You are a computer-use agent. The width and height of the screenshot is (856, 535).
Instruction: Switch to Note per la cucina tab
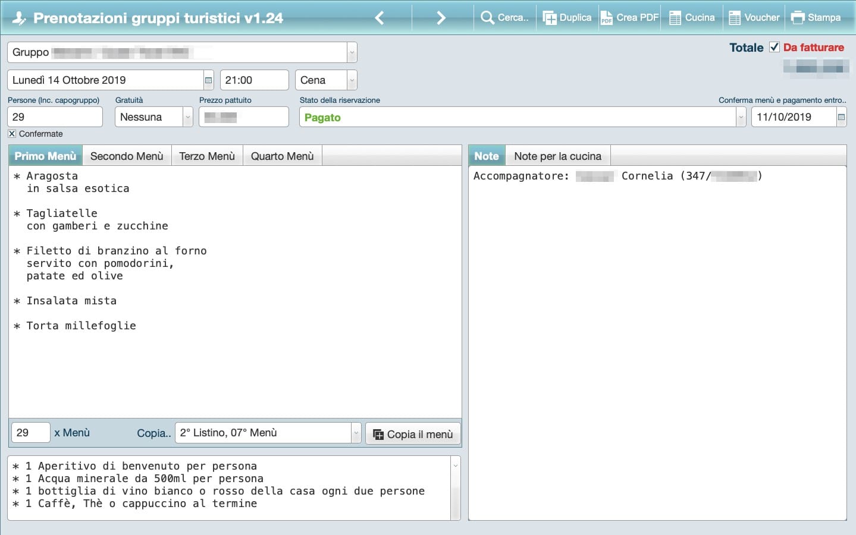(x=557, y=156)
